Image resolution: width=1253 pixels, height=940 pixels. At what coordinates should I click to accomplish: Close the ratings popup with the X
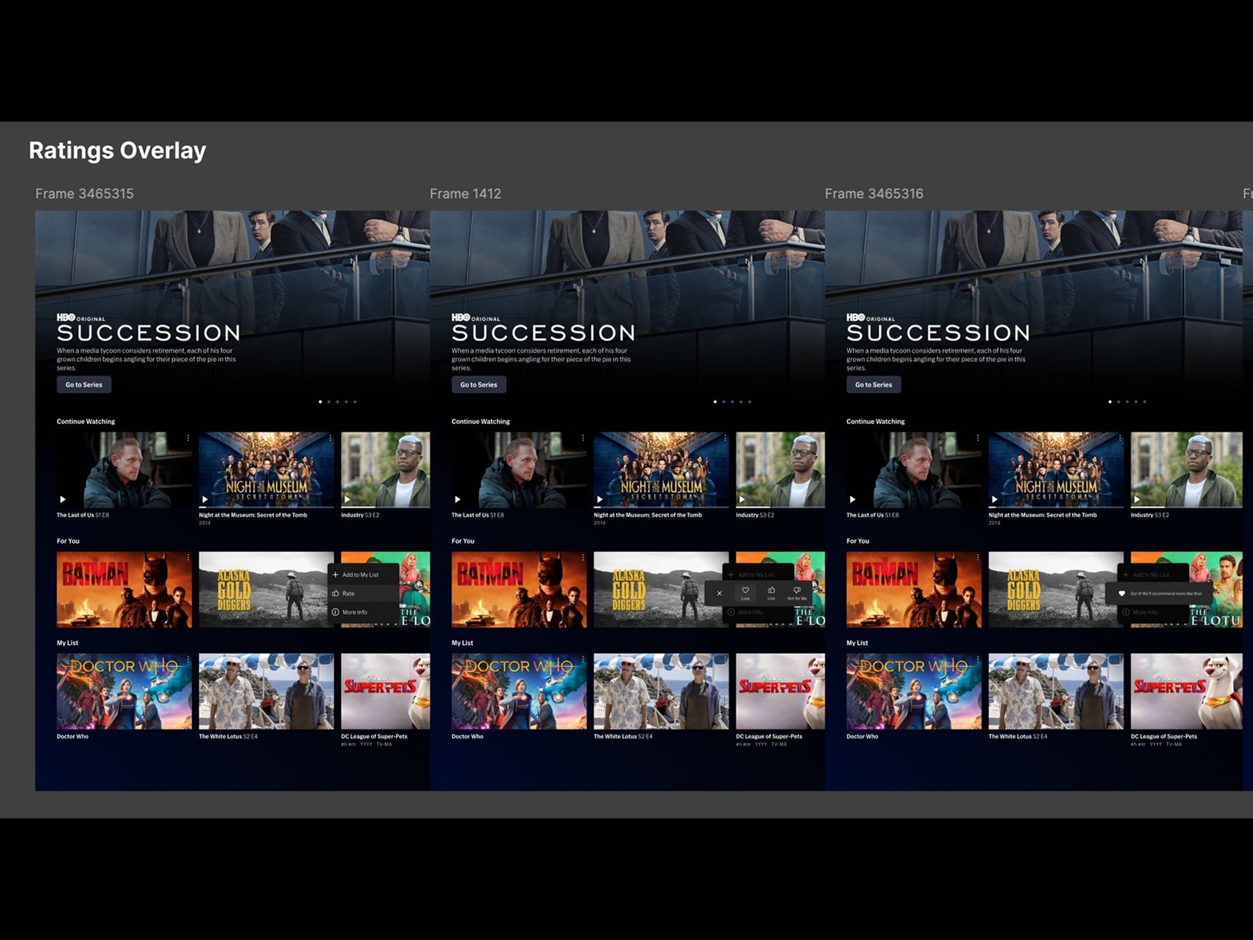coord(719,593)
